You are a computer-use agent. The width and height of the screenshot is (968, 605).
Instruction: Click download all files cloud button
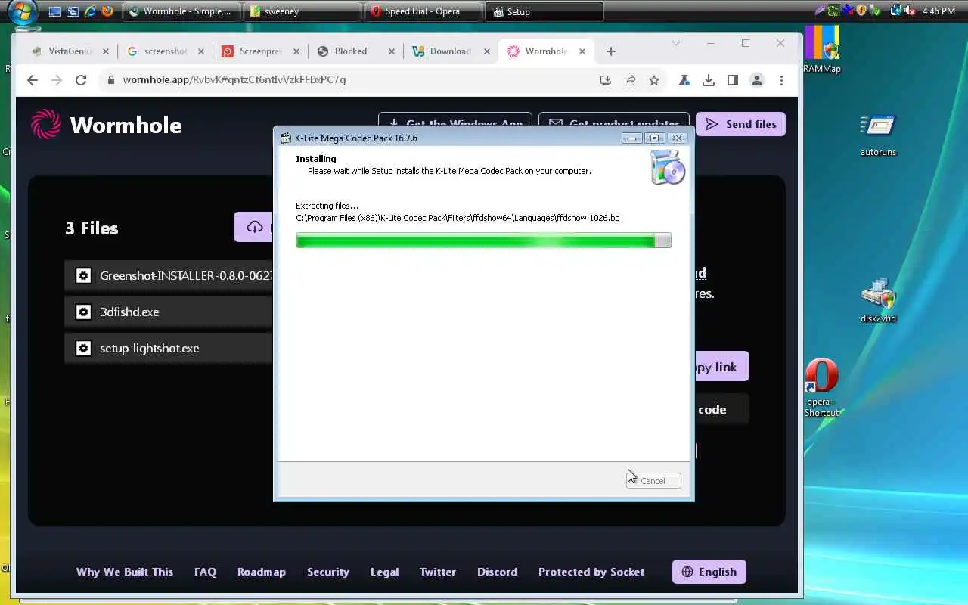(x=254, y=227)
